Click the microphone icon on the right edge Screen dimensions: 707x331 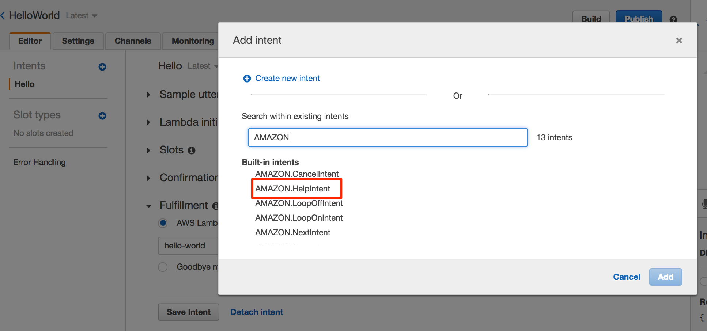(x=704, y=204)
